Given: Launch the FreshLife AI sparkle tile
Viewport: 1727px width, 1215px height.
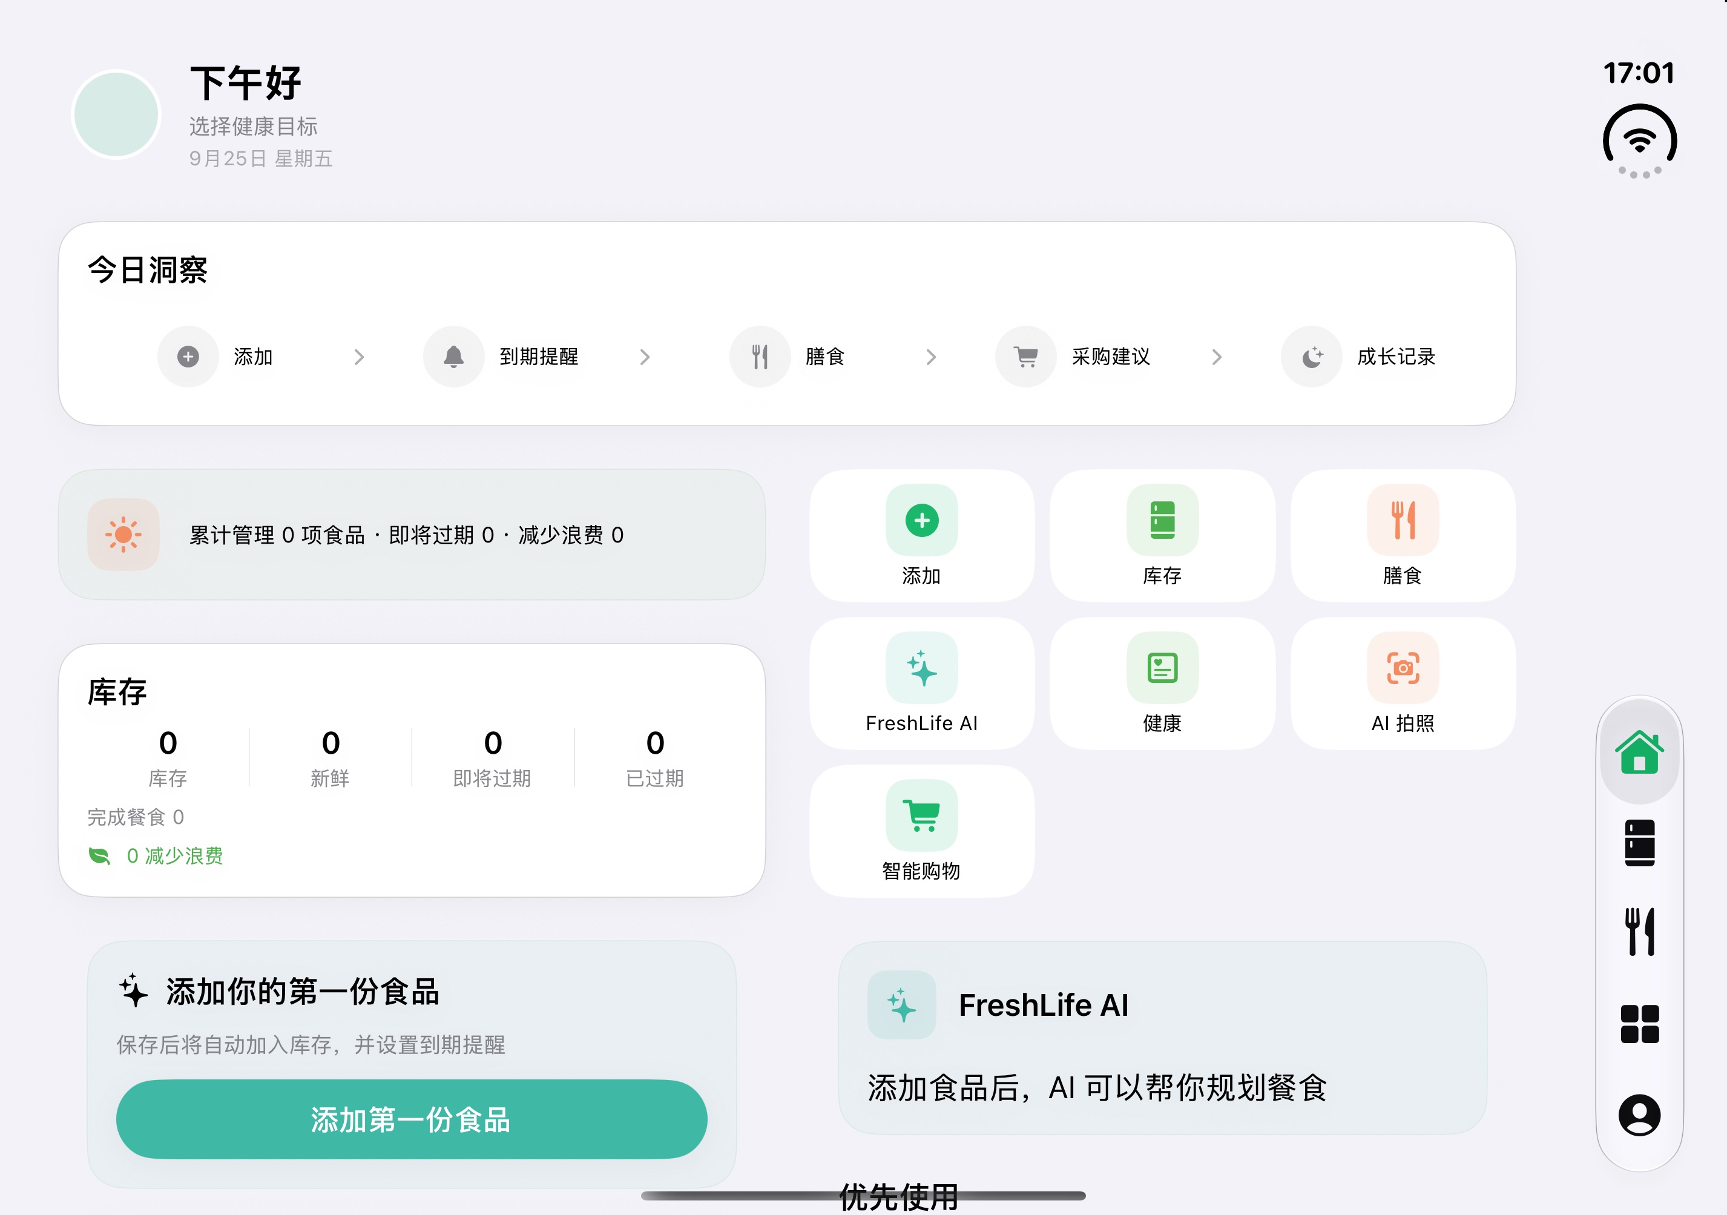Looking at the screenshot, I should pyautogui.click(x=921, y=683).
